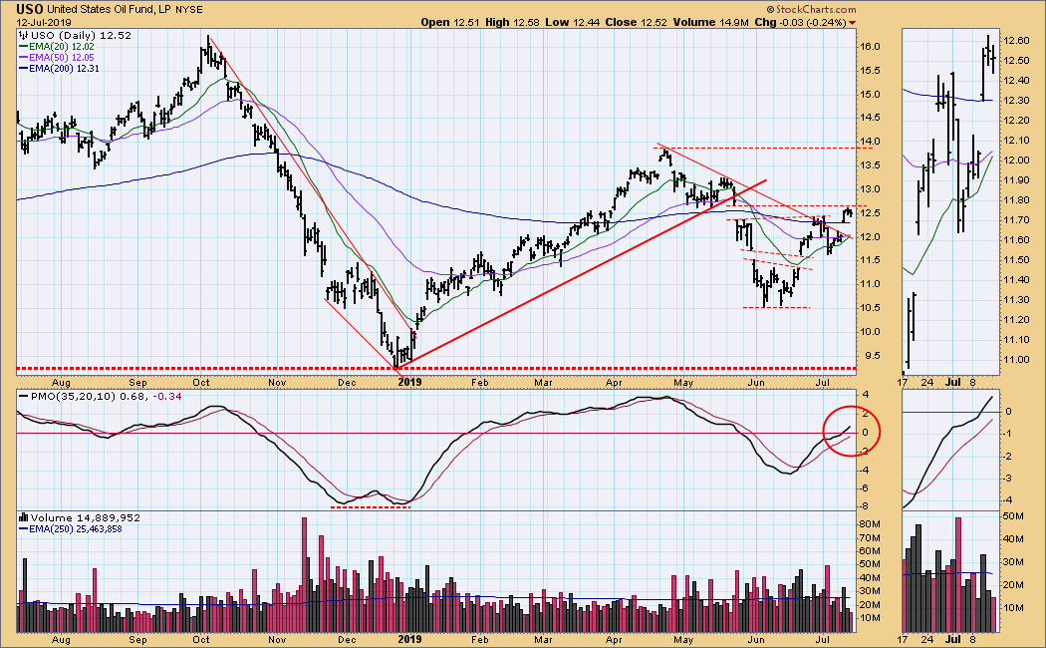Click the 11.00 label in the zoom panel
Screen dimensions: 1046x648
click(1017, 359)
